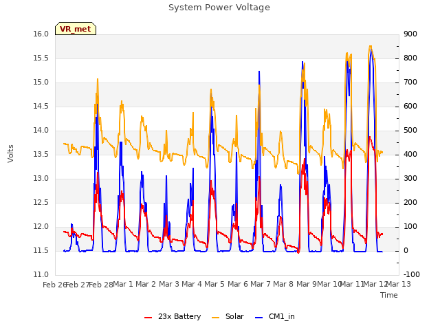Click the System Power Voltage chart title

[x=219, y=8]
